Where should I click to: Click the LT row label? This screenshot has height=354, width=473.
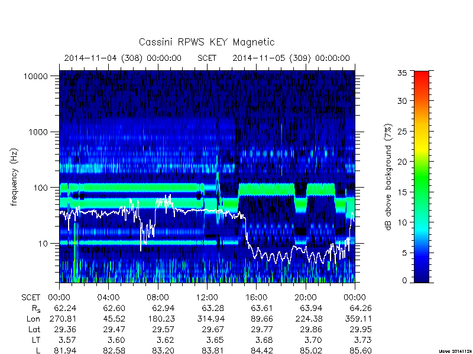pos(35,340)
